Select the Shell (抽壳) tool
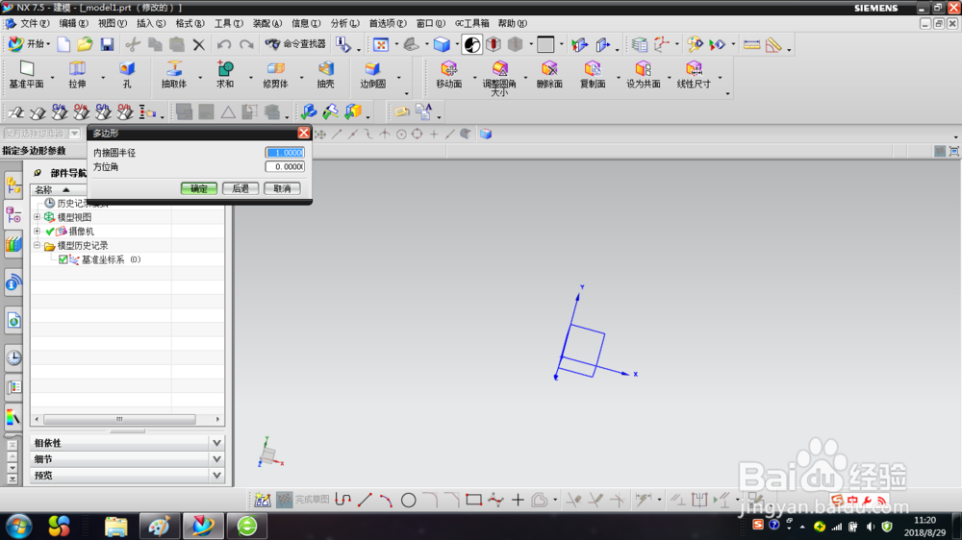 [326, 75]
